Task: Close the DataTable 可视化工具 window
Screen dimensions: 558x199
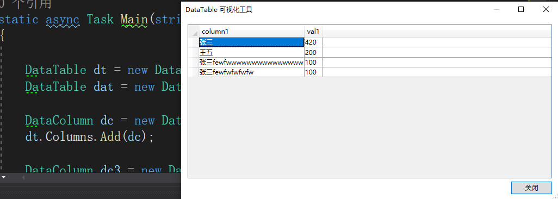Action: (545, 10)
